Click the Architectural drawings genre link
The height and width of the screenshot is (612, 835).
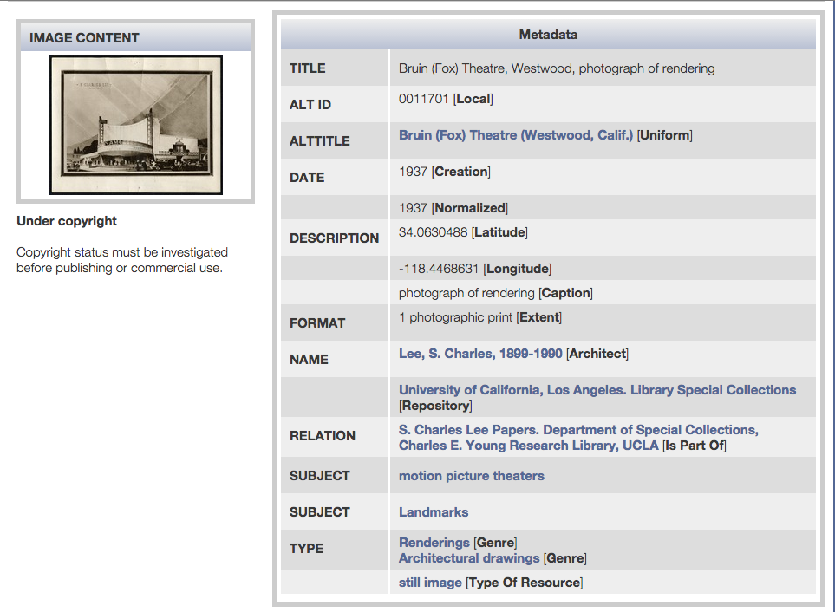point(469,558)
